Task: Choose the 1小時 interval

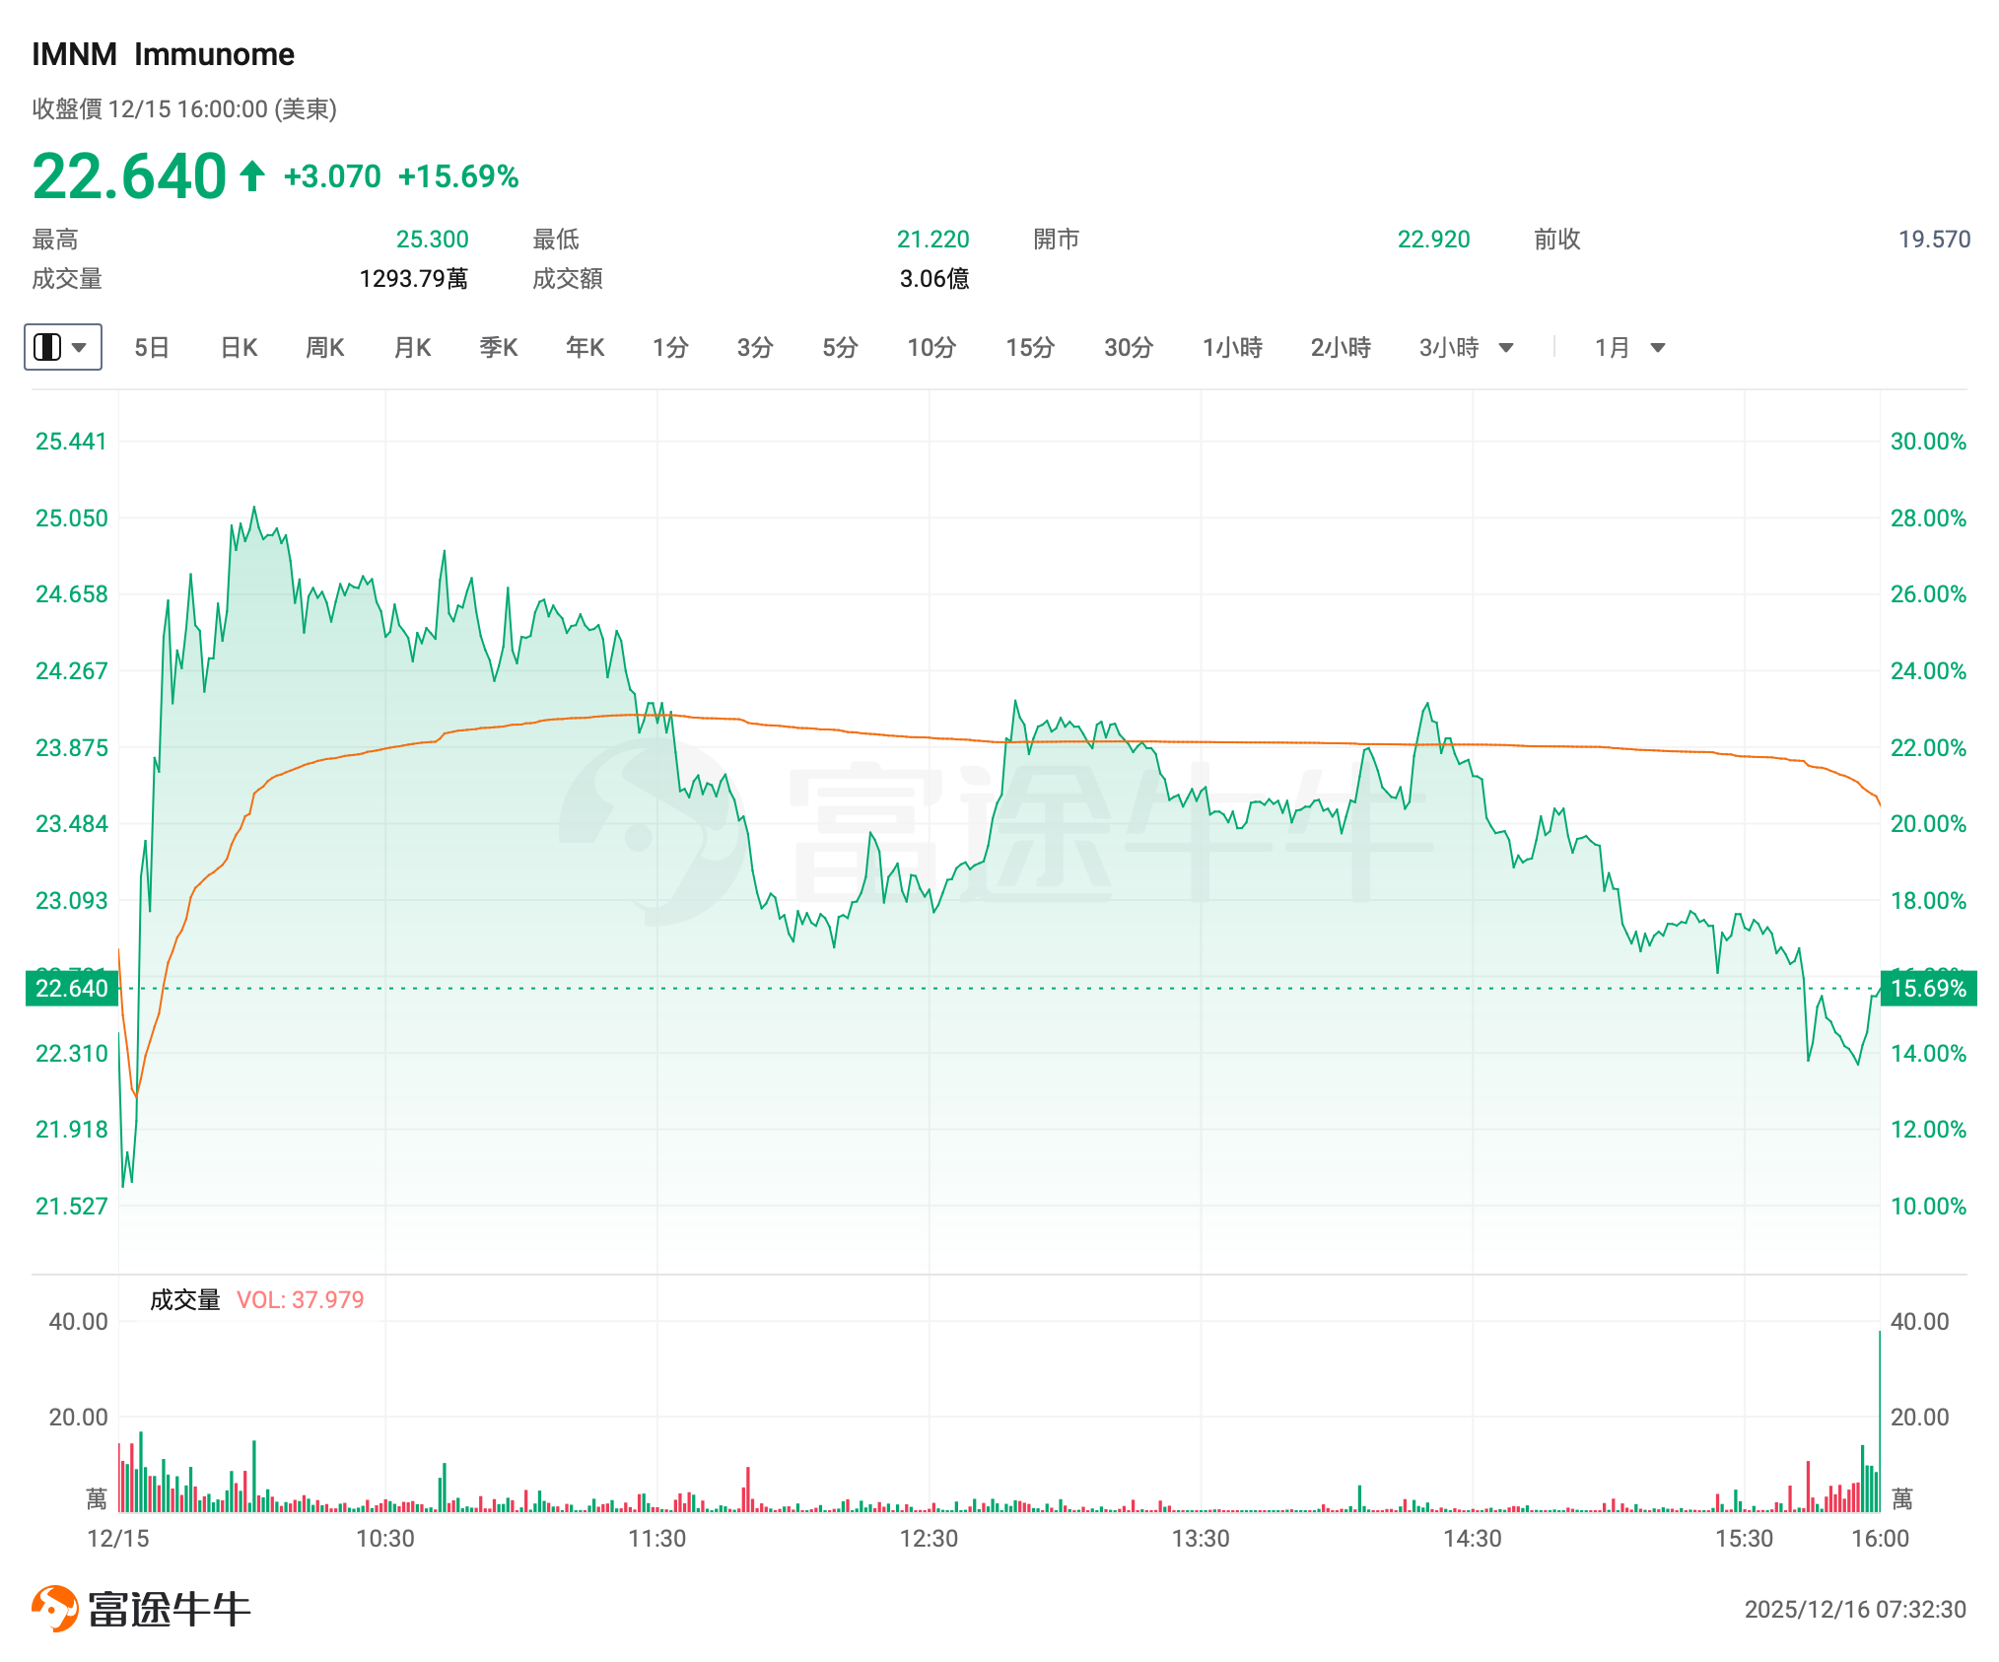Action: click(x=1232, y=347)
